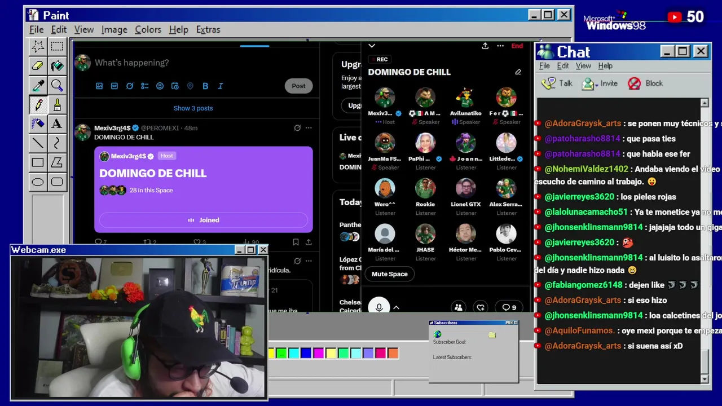Select the bright green color swatch

coord(281,354)
